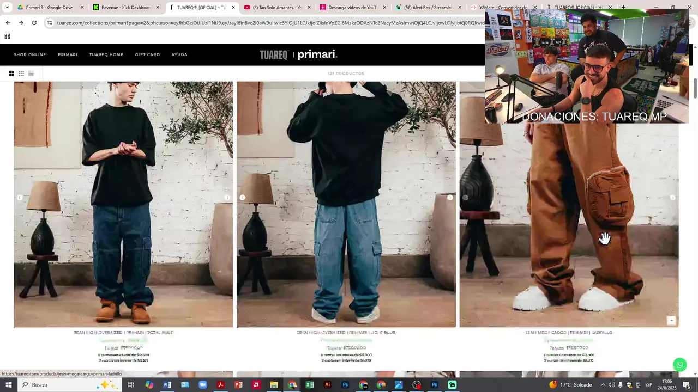Screen dimensions: 698x392
Task: Reload the current page
Action: (34, 23)
